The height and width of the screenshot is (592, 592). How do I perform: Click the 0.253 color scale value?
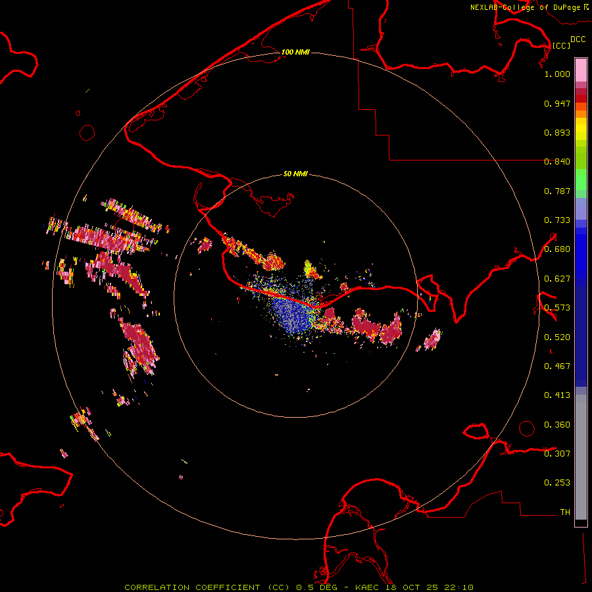click(557, 483)
